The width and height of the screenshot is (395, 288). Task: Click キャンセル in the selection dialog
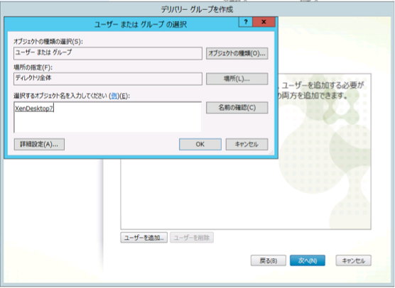click(x=247, y=145)
